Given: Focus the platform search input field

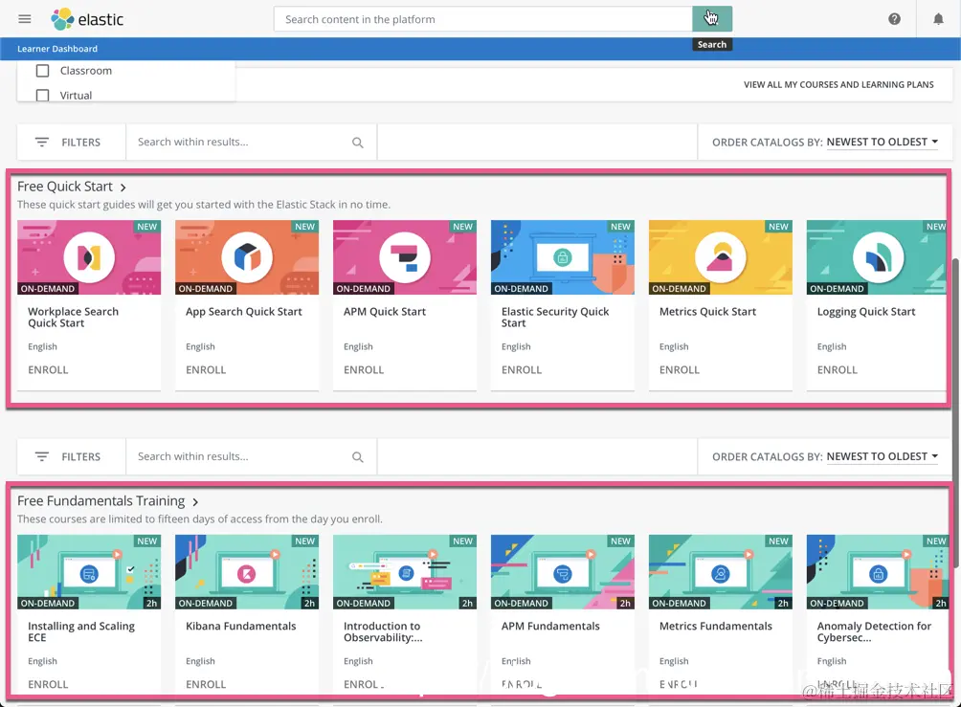Looking at the screenshot, I should click(x=483, y=19).
